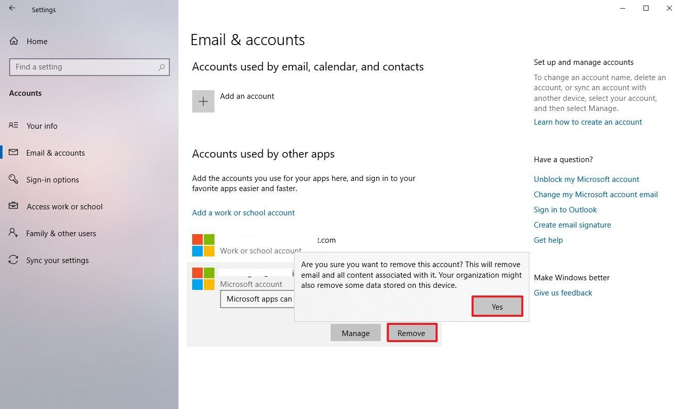Image resolution: width=681 pixels, height=409 pixels.
Task: Click the Manage button
Action: click(x=355, y=333)
